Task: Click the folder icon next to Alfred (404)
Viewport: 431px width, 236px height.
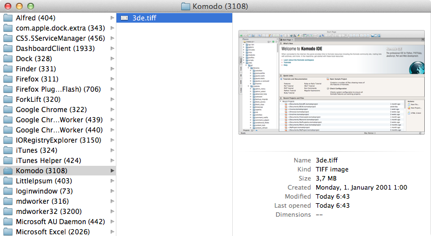Action: point(8,18)
